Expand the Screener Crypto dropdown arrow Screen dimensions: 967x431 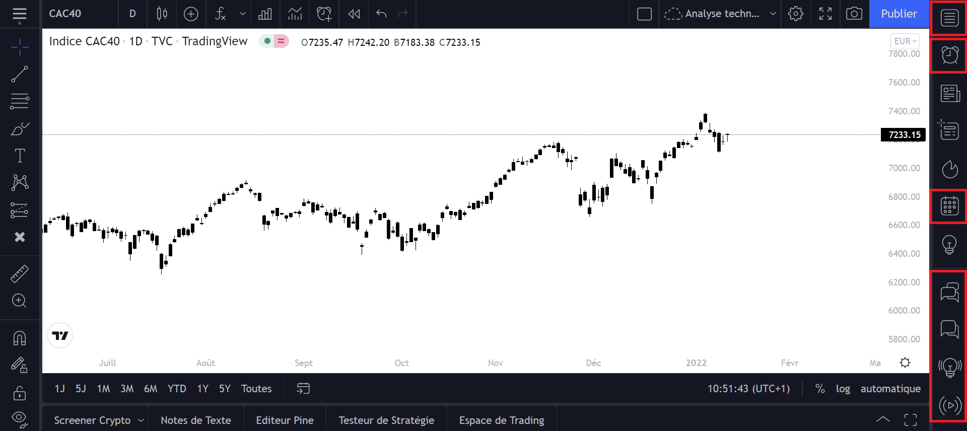pyautogui.click(x=141, y=420)
